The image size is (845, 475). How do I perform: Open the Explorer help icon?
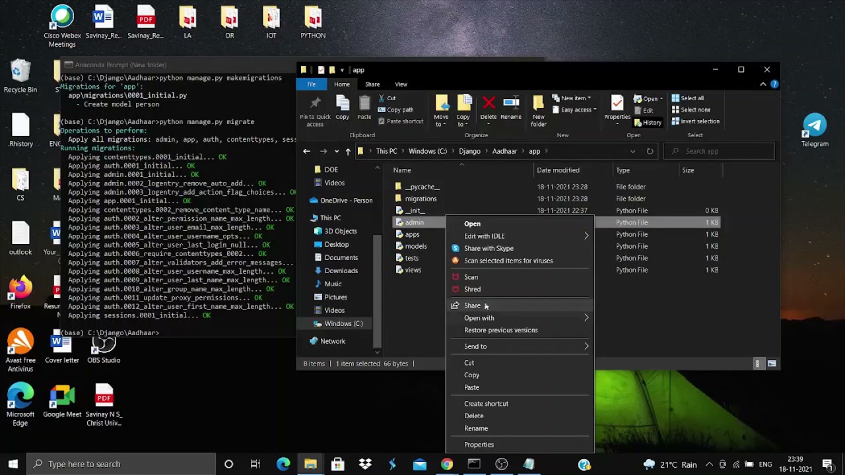[x=774, y=84]
